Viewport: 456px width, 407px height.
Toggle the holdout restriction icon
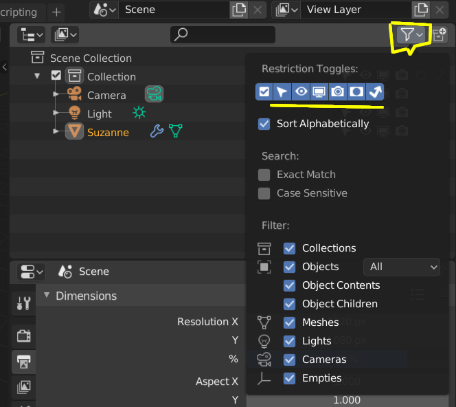click(x=356, y=91)
